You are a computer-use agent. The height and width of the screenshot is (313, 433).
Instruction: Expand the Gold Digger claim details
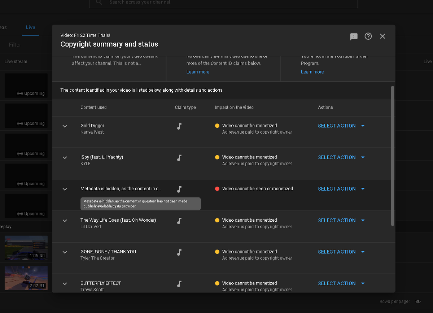[65, 126]
